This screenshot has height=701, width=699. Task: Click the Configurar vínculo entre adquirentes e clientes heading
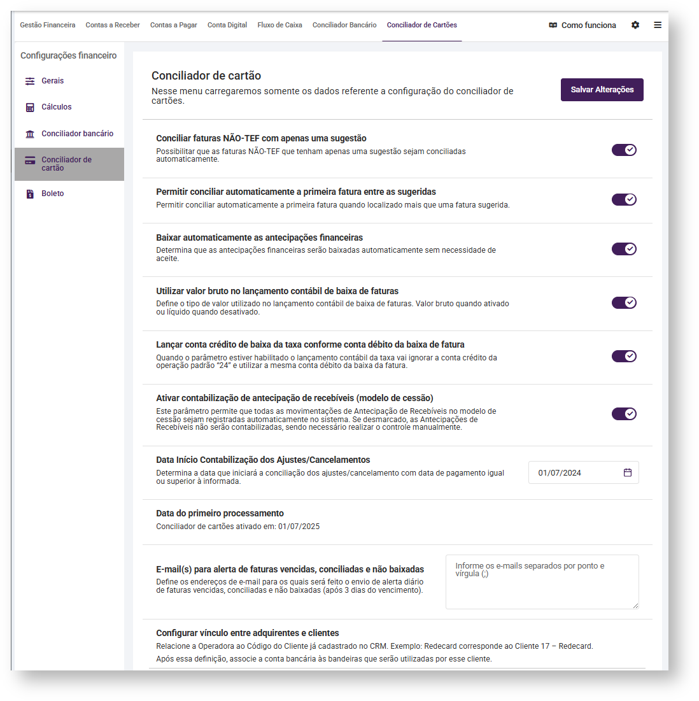pyautogui.click(x=248, y=633)
